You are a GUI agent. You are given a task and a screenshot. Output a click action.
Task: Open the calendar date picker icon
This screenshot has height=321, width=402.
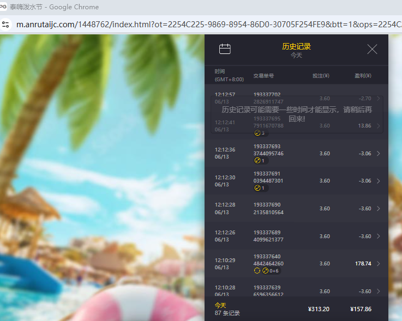click(225, 49)
